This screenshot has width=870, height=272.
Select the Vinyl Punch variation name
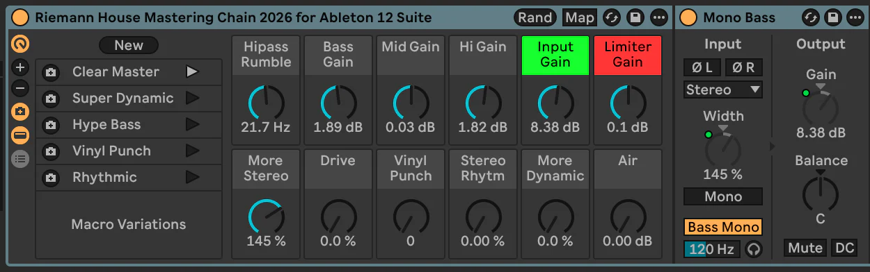(111, 151)
